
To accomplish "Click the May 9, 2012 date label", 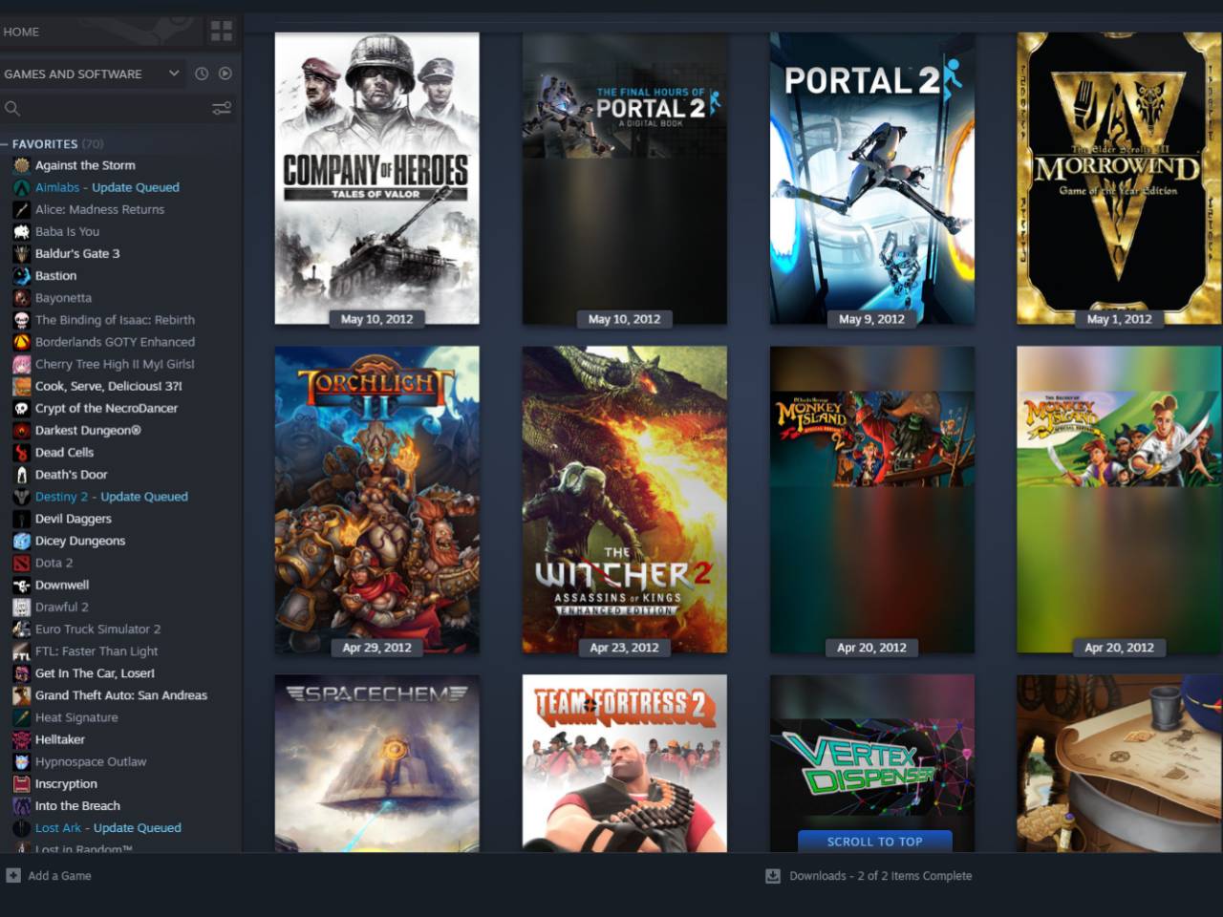I will 871,319.
